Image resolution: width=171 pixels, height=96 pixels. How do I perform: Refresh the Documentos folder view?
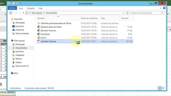(x=127, y=13)
